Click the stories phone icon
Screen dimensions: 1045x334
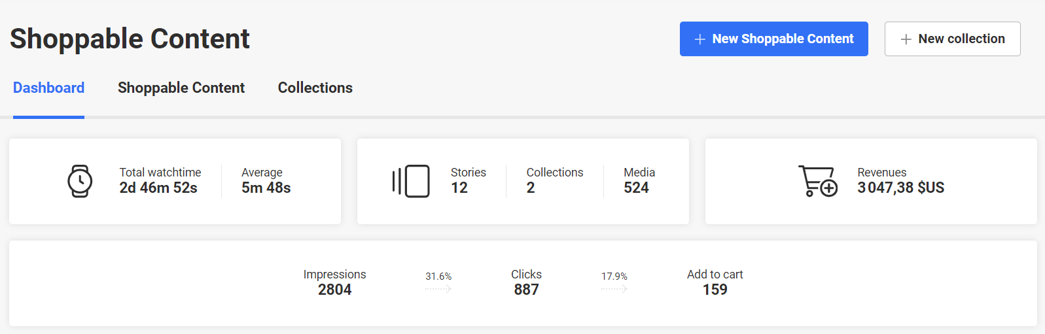pyautogui.click(x=411, y=181)
